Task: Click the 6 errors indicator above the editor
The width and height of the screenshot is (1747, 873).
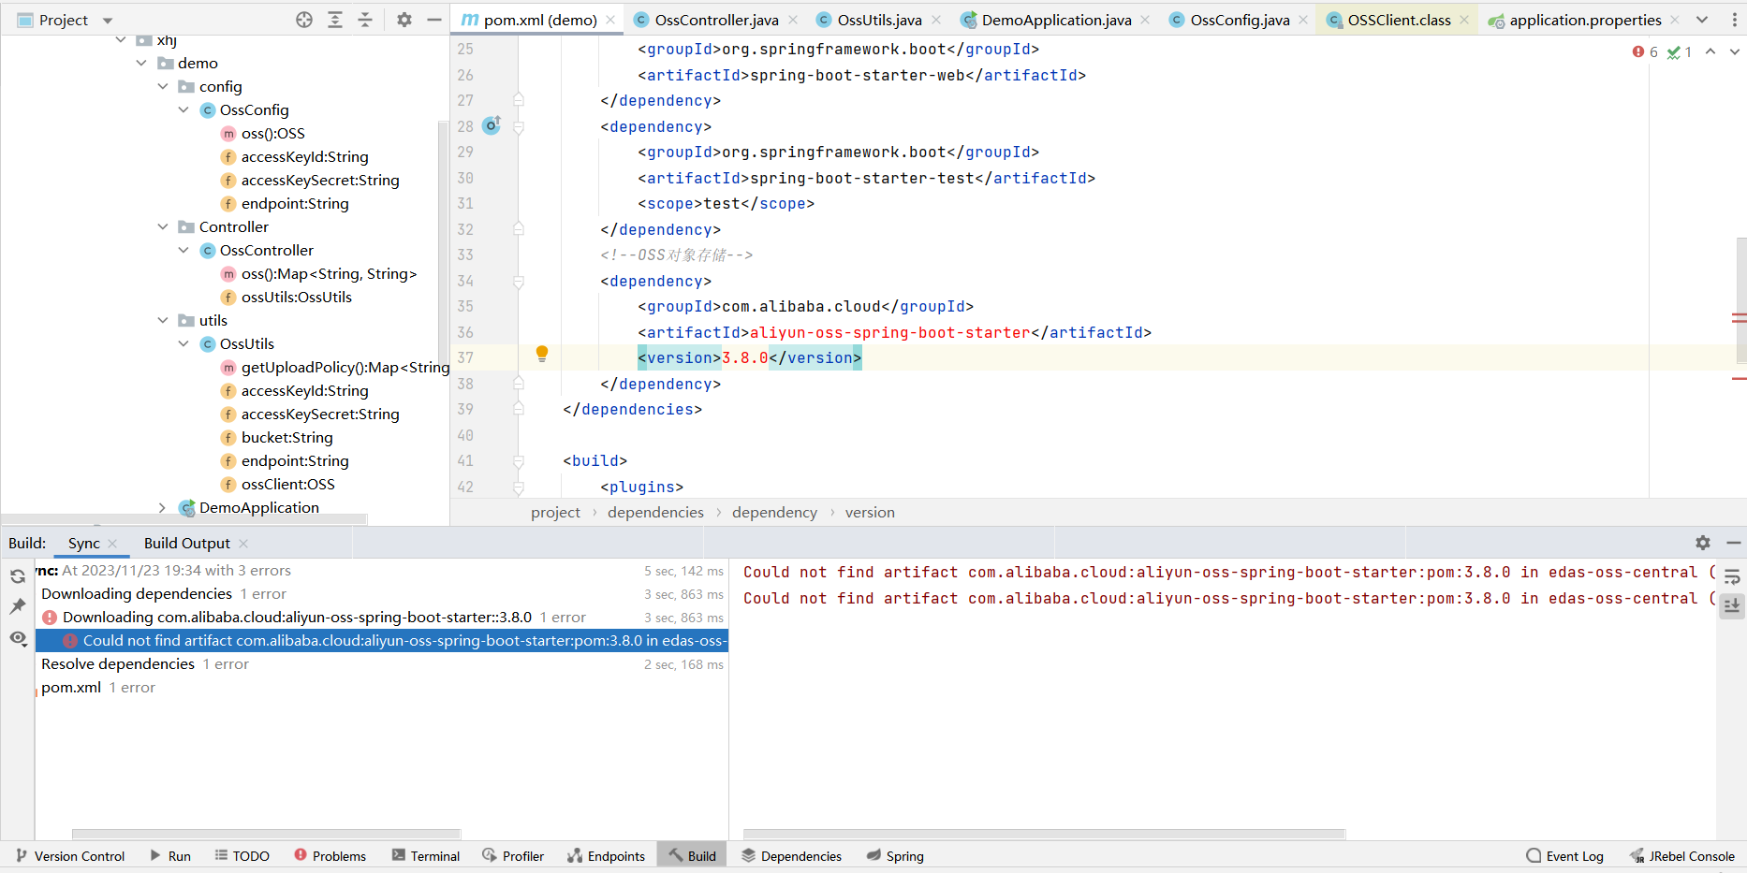Action: coord(1644,51)
